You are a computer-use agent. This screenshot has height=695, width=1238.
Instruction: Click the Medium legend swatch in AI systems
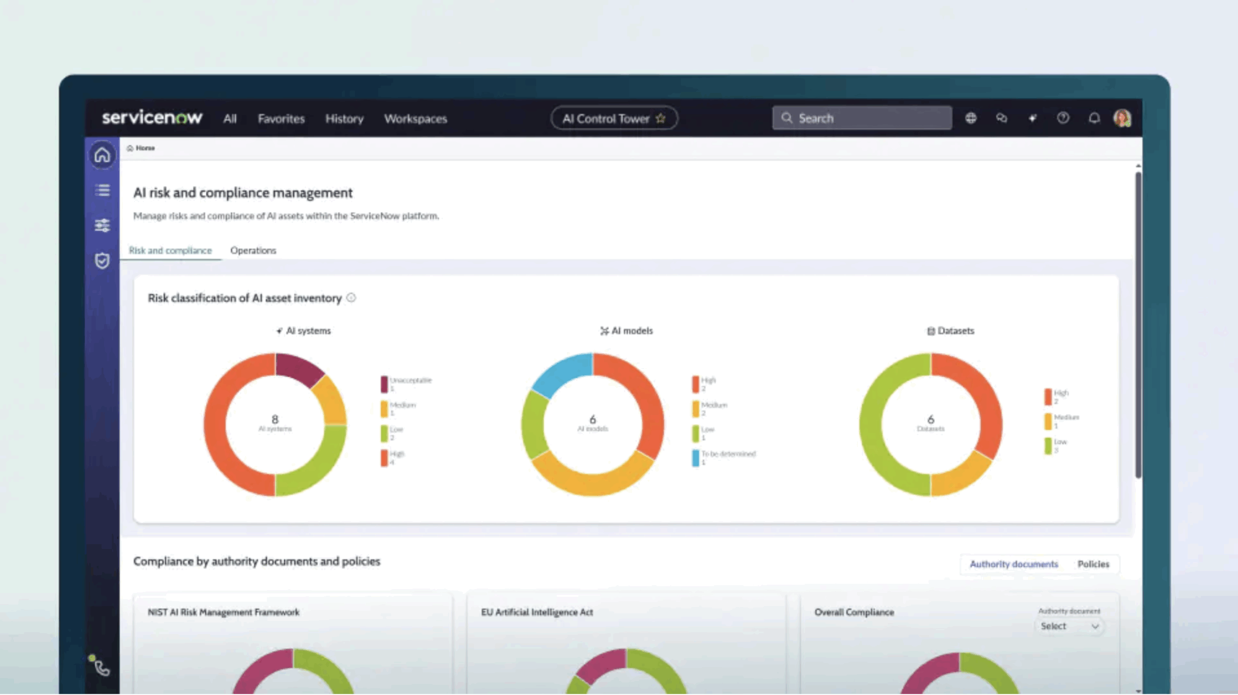point(384,409)
